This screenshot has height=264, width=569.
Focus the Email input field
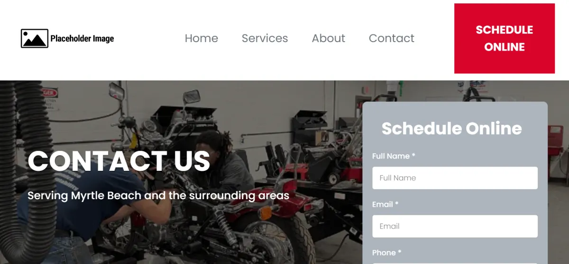click(455, 226)
